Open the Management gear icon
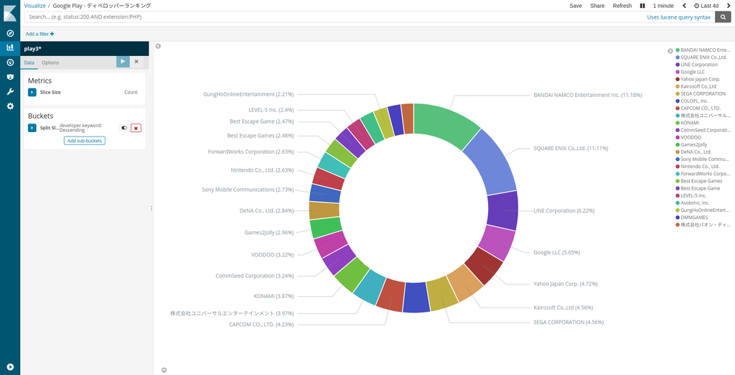 pyautogui.click(x=10, y=106)
